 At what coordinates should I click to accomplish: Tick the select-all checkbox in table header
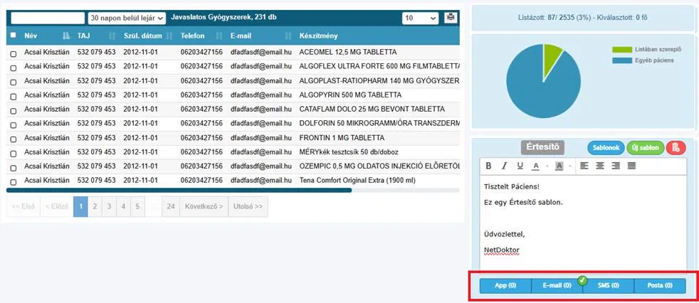[x=13, y=35]
